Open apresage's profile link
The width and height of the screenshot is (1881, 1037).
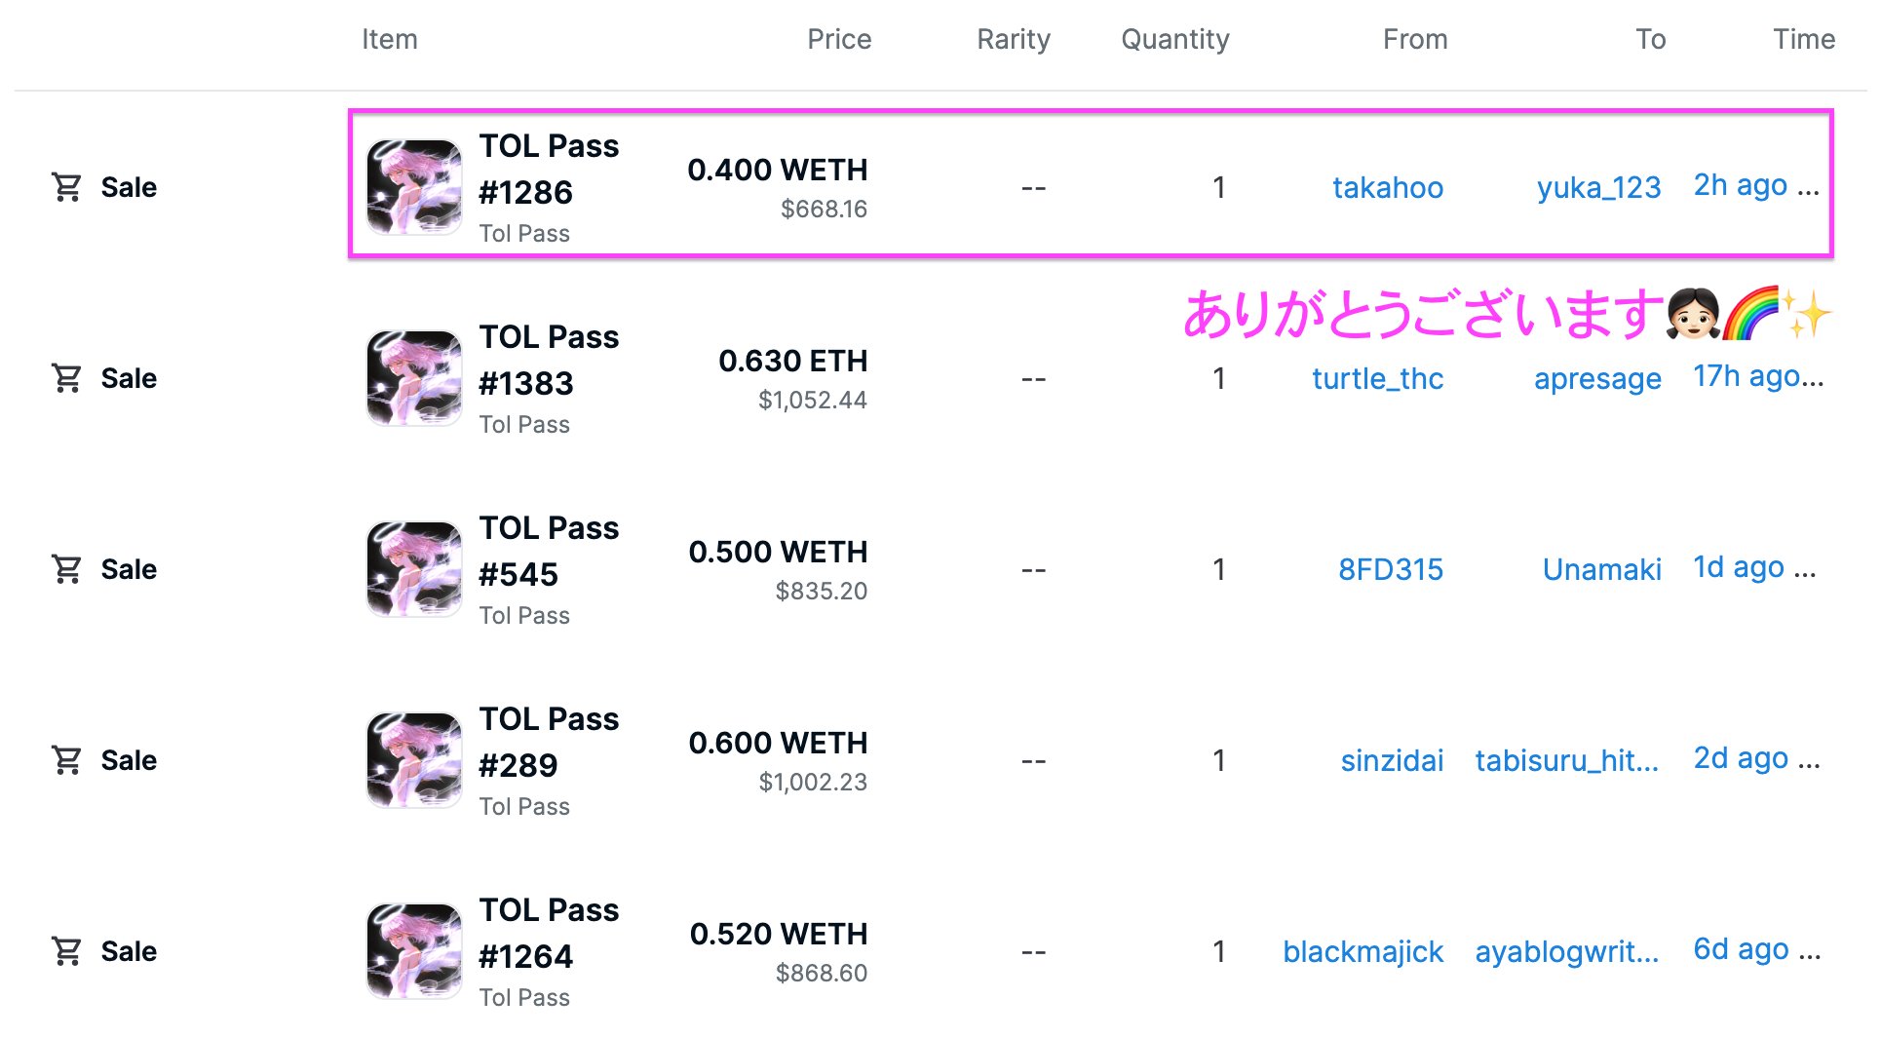coord(1597,378)
